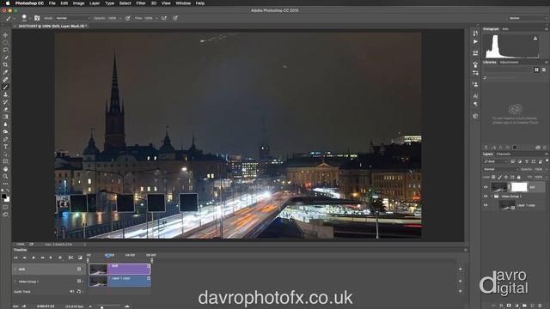Screen dimensions: 550x309
Task: Toggle the brush panel button
Action: point(37,18)
